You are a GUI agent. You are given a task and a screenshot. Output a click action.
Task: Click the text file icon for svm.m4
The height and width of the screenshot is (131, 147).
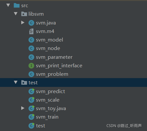coord(31,31)
